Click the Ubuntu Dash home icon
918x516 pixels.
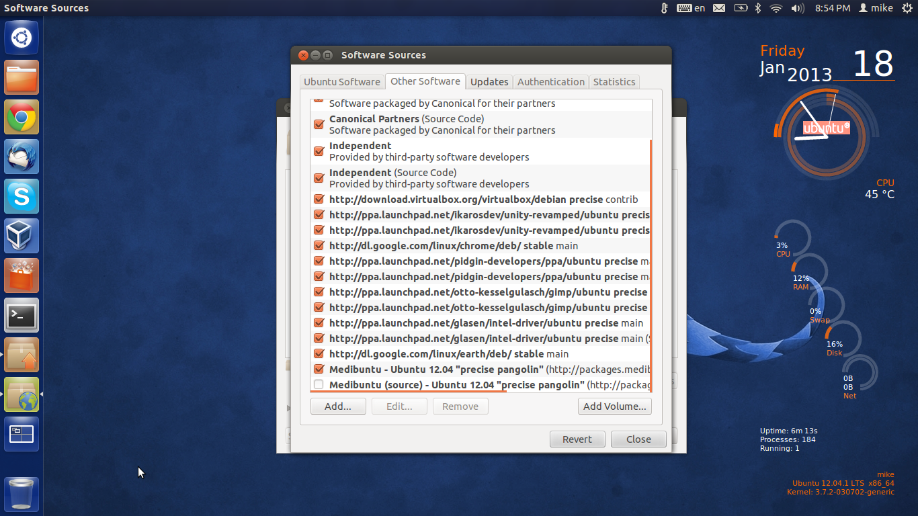[x=22, y=38]
